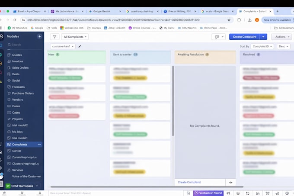Bookmark page with the star icon

[x=229, y=20]
